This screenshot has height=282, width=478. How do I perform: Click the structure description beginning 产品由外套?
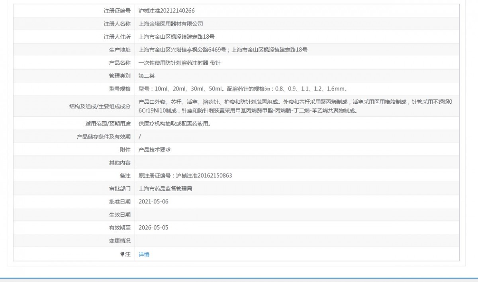[x=295, y=106]
